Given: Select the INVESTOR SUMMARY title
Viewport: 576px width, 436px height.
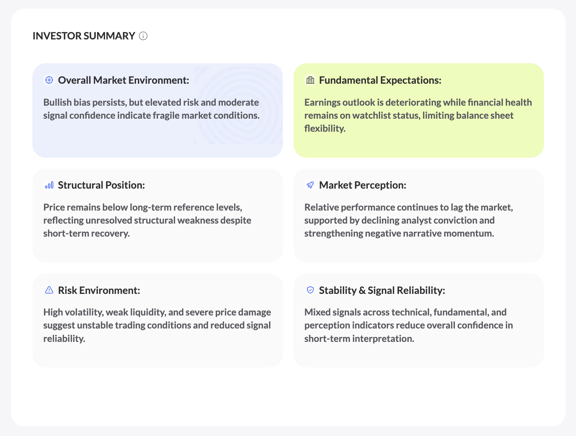Looking at the screenshot, I should pyautogui.click(x=84, y=36).
